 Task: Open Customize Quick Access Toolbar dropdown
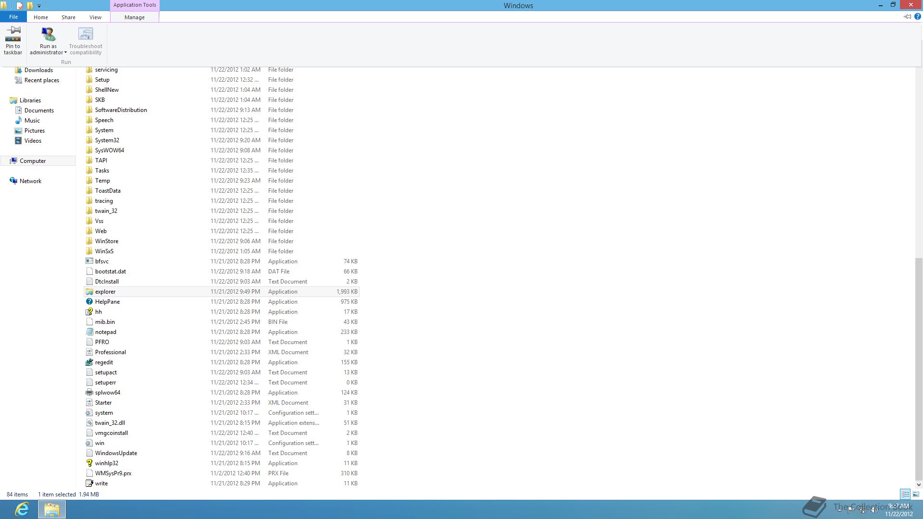(39, 6)
